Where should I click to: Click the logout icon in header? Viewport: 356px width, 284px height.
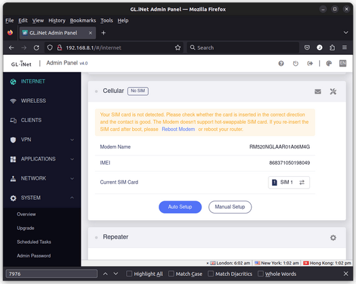click(310, 64)
